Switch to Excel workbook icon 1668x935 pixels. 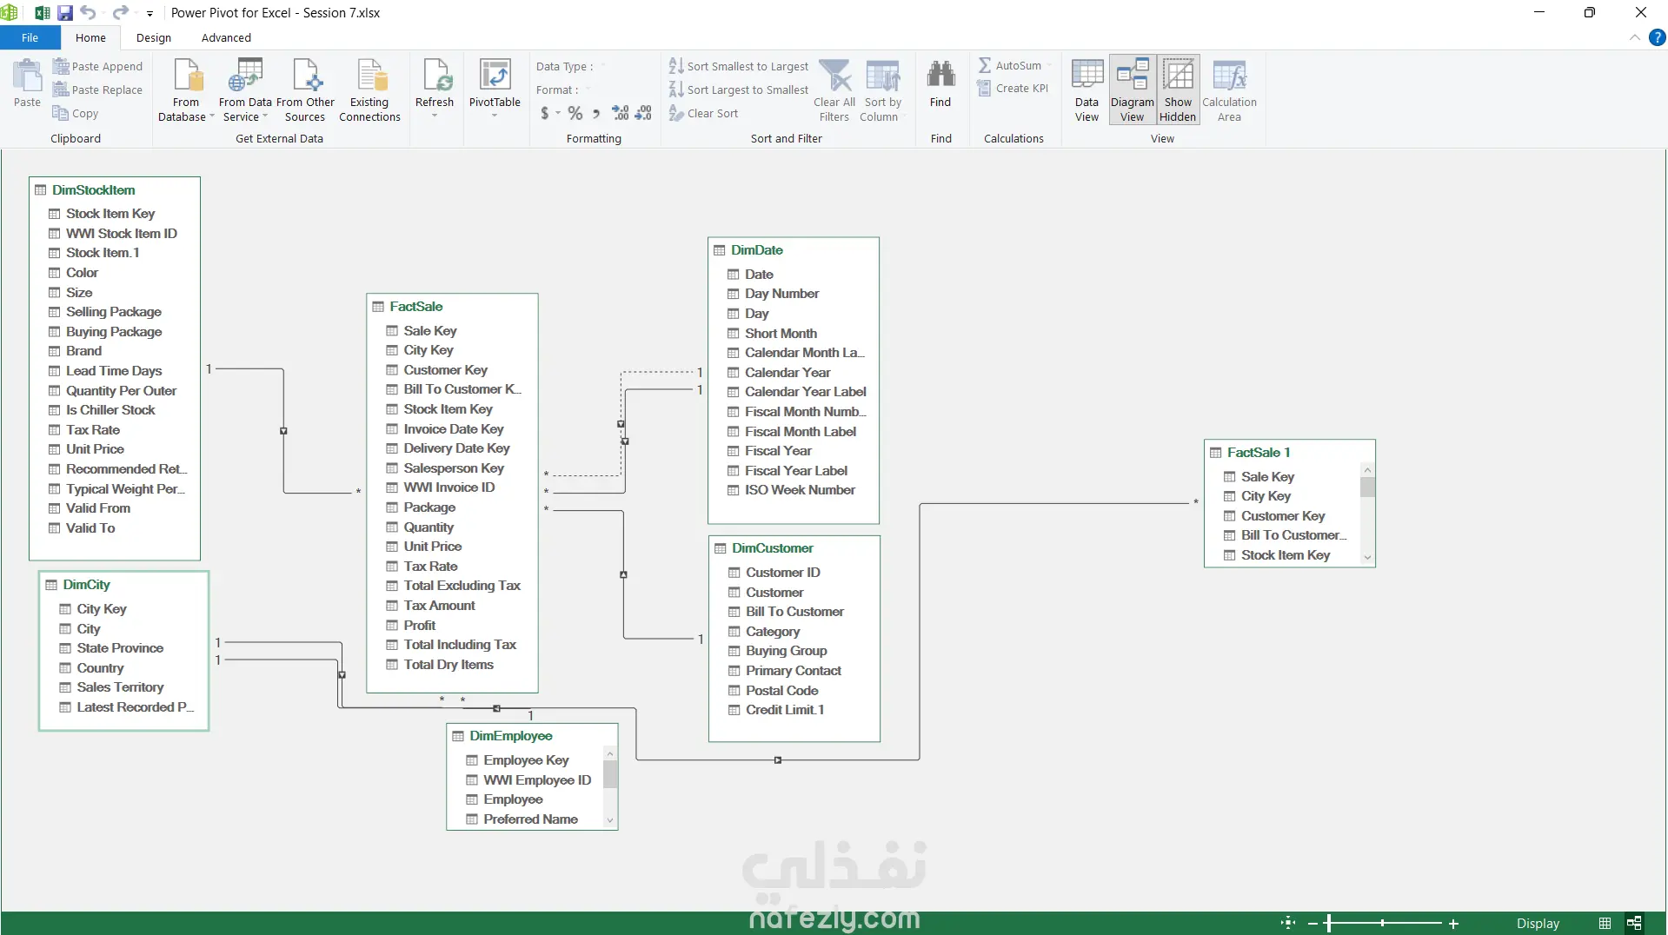click(42, 13)
